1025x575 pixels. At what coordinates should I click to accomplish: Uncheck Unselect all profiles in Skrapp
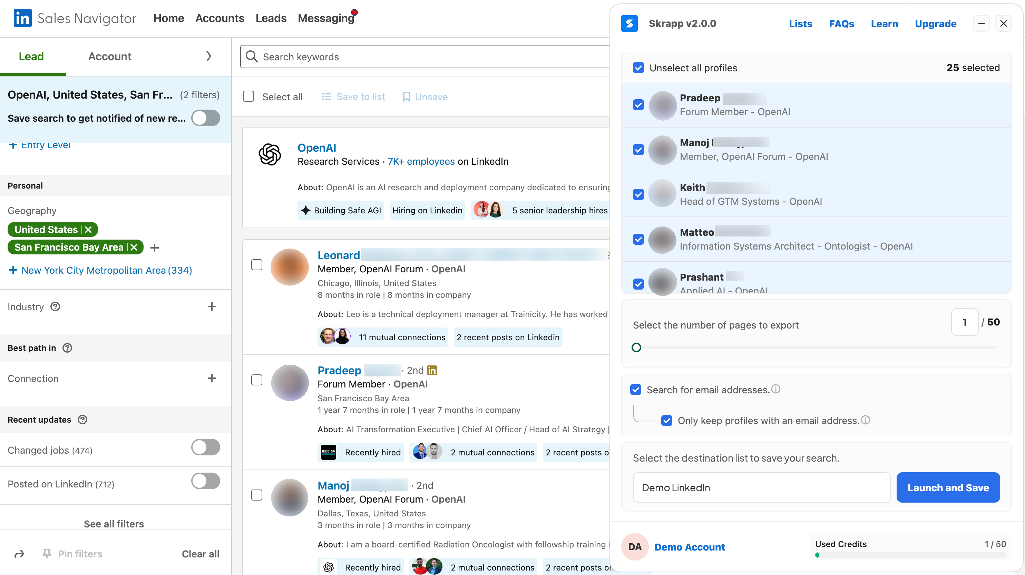tap(638, 68)
